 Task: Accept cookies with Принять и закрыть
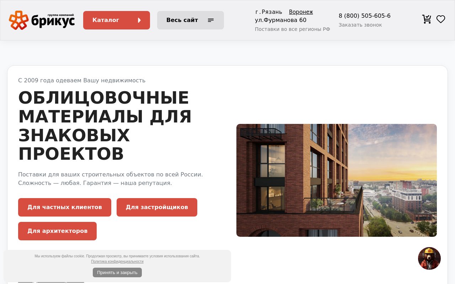point(117,273)
